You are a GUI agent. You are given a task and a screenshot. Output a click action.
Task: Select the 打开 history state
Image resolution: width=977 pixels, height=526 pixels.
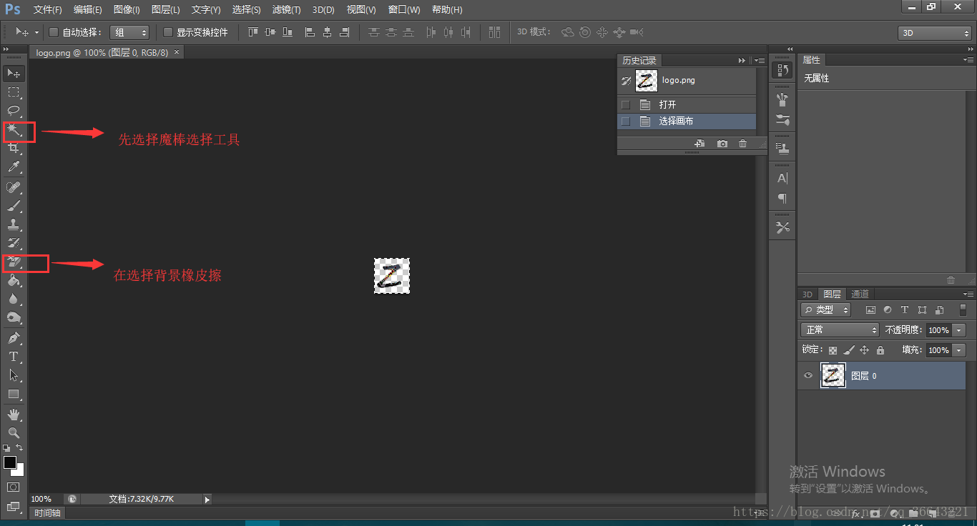pyautogui.click(x=687, y=104)
